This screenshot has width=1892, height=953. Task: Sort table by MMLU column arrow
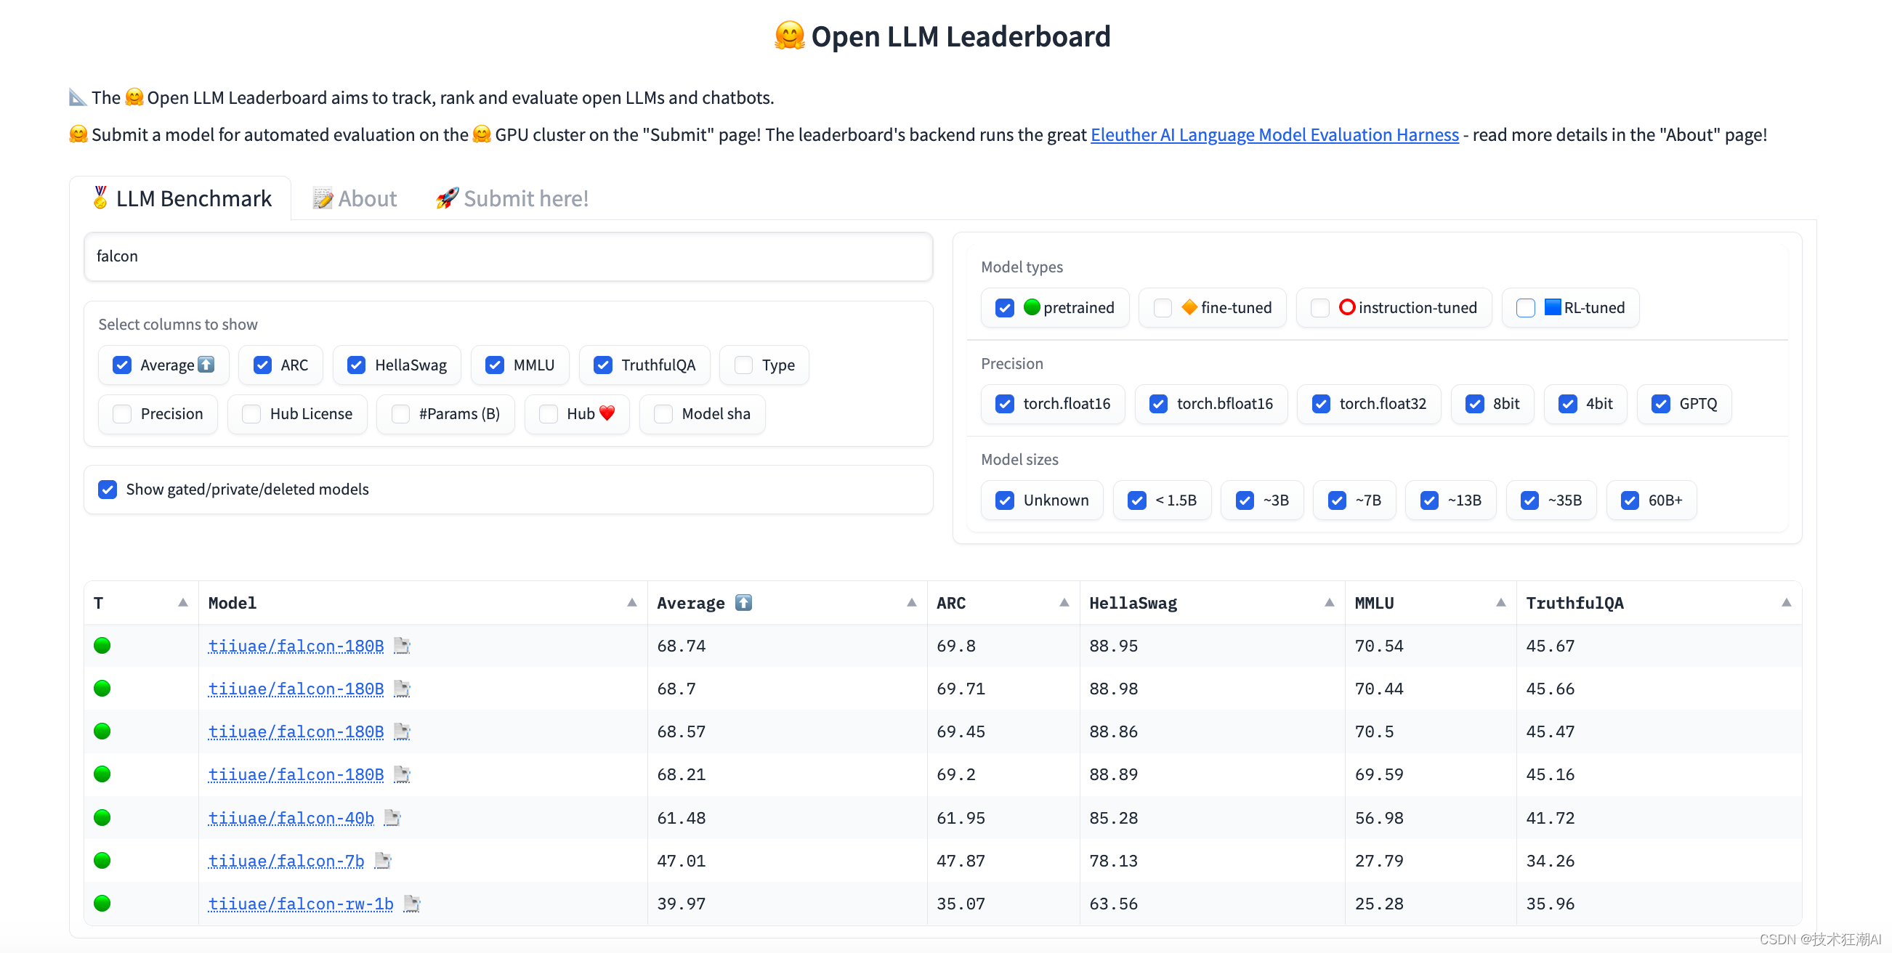point(1500,603)
